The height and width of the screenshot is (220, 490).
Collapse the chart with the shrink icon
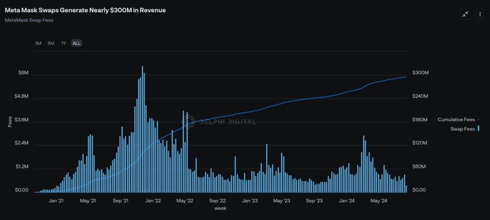point(465,14)
